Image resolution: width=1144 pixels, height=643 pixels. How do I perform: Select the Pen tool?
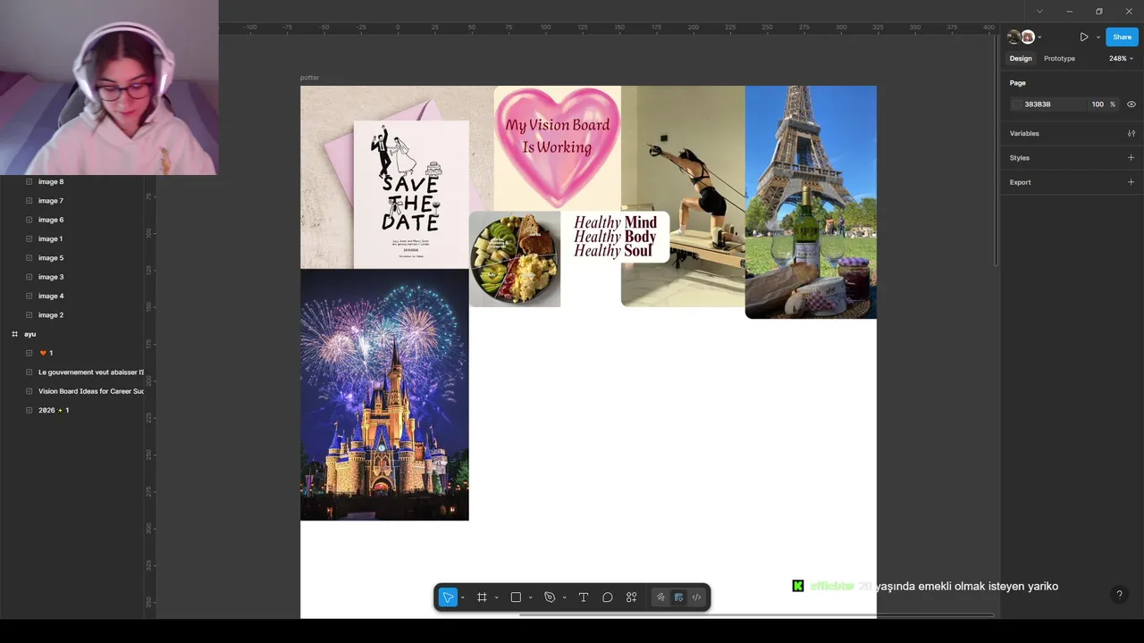point(550,597)
